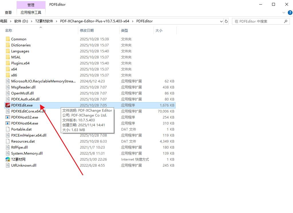Viewport: 293px width, 213px height.
Task: Click the PDFXHost32.exe file icon
Action: 8,117
